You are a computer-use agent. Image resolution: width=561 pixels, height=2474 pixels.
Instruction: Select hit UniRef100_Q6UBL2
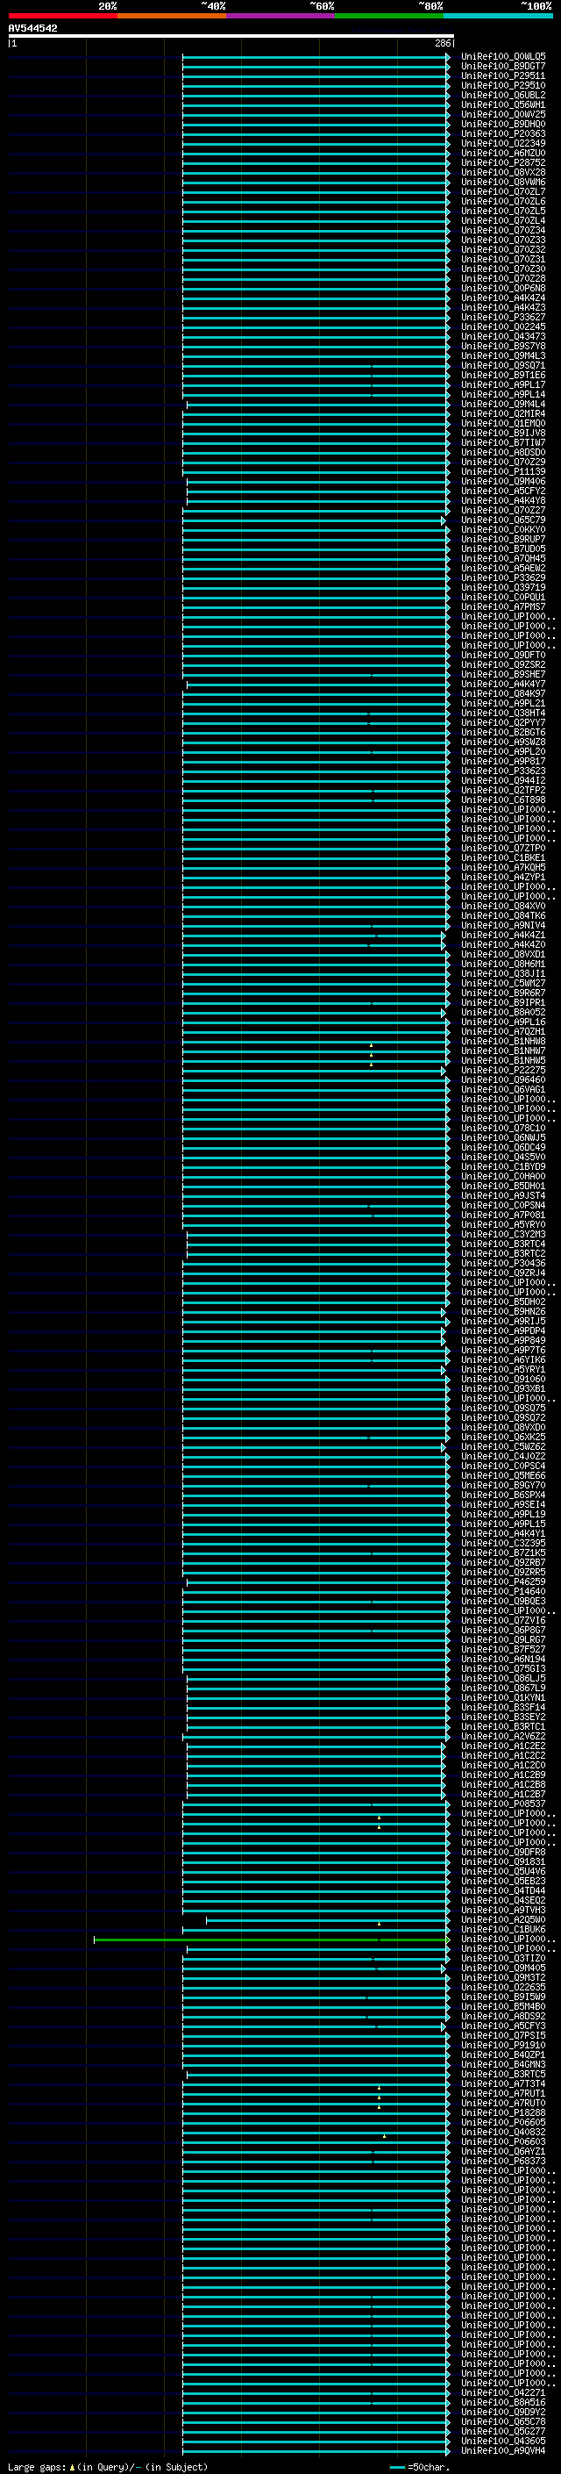(x=503, y=95)
